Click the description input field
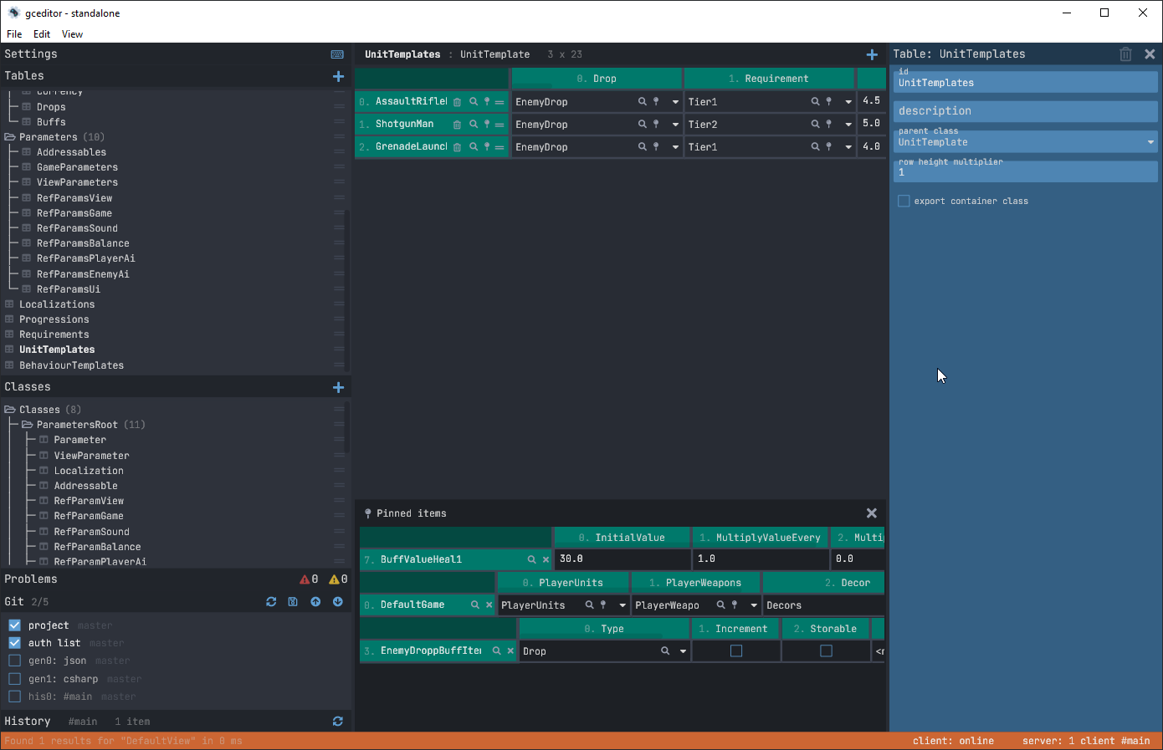The image size is (1163, 750). point(1025,111)
